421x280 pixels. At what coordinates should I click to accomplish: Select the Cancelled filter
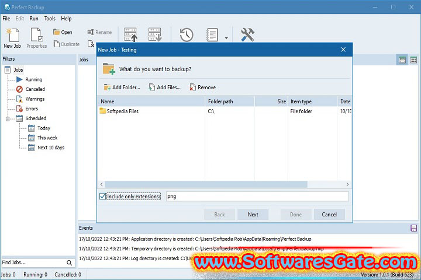coord(35,89)
